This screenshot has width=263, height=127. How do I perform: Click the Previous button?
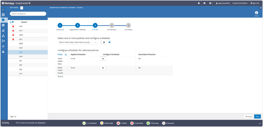click(249, 117)
